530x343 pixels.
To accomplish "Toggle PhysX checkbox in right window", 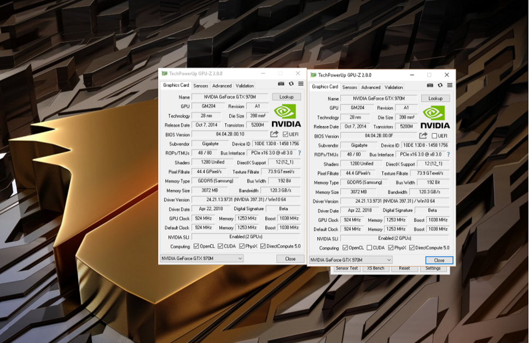I will click(x=391, y=248).
